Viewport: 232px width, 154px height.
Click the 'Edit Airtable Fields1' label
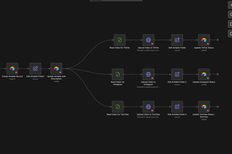pyautogui.click(x=35, y=76)
